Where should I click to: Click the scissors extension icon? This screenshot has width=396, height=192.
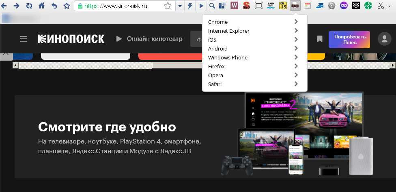(380, 6)
